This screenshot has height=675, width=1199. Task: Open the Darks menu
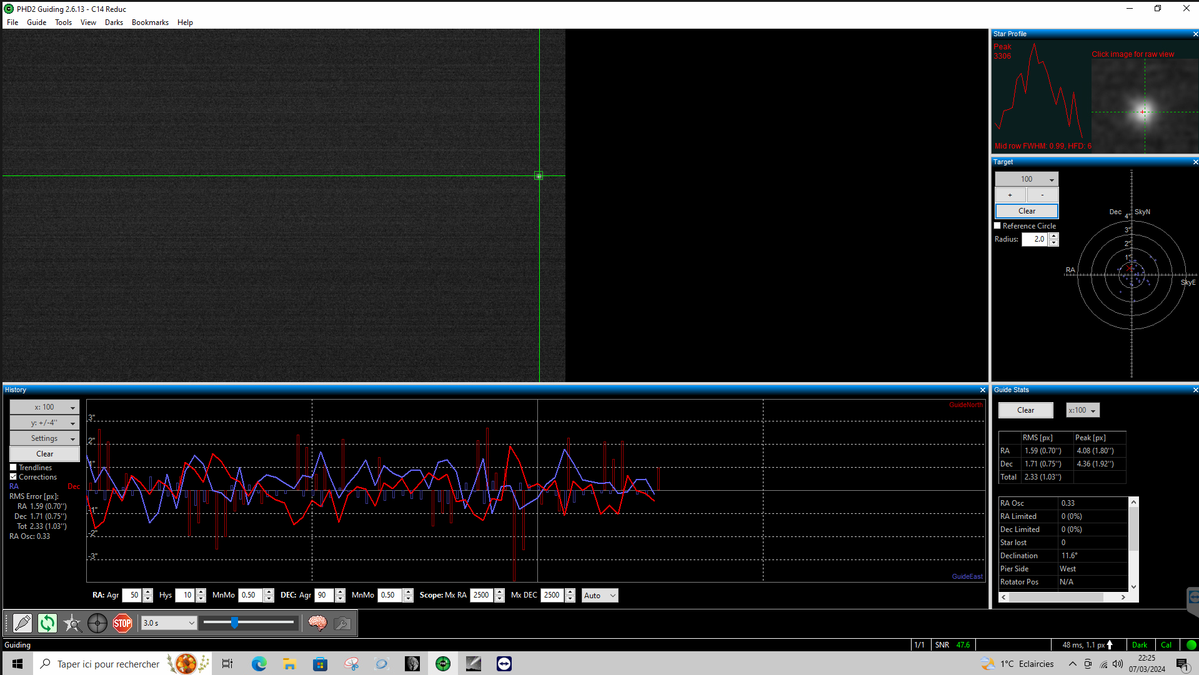(114, 22)
